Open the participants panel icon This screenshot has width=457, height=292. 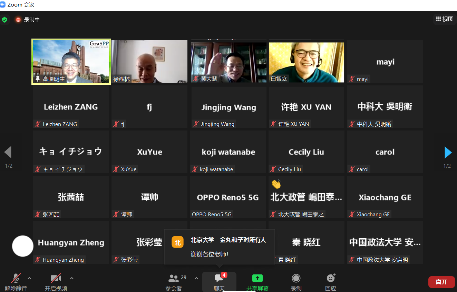coord(174,278)
